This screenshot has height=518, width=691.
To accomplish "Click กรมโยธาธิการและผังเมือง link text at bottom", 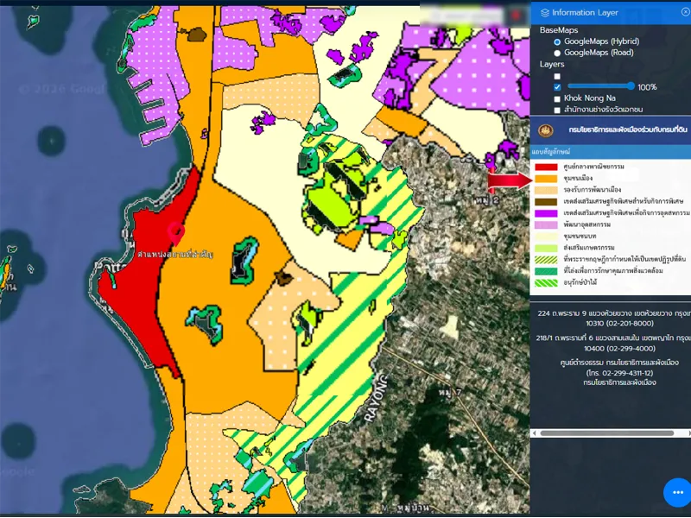I will [x=618, y=382].
